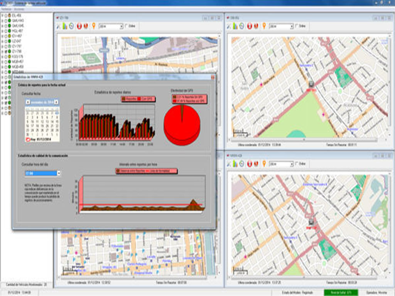The height and width of the screenshot is (296, 395).
Task: Toggle the Online checkbox in bottom-right map window
Action: pyautogui.click(x=297, y=164)
